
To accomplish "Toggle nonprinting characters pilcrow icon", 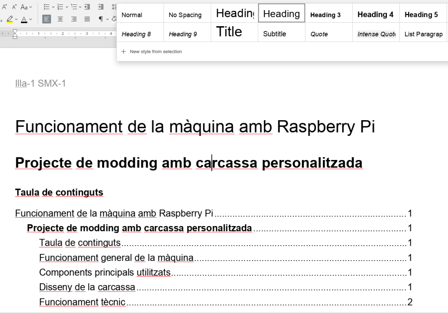I will click(x=101, y=19).
